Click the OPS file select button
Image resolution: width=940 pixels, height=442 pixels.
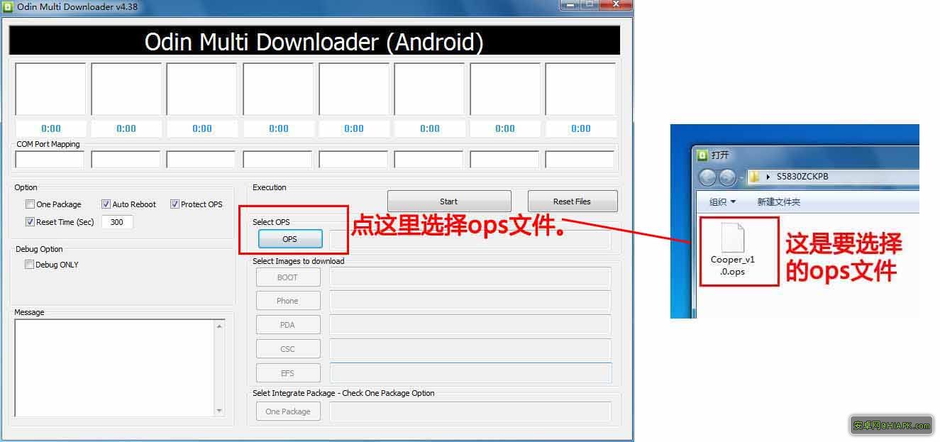(289, 239)
